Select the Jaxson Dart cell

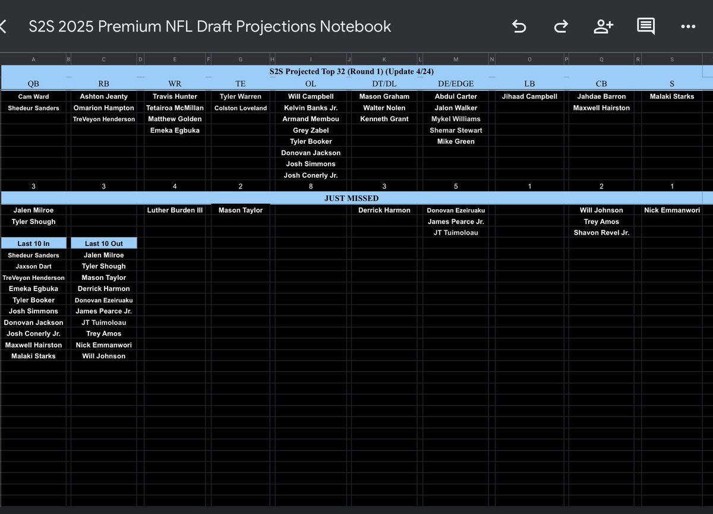[33, 266]
